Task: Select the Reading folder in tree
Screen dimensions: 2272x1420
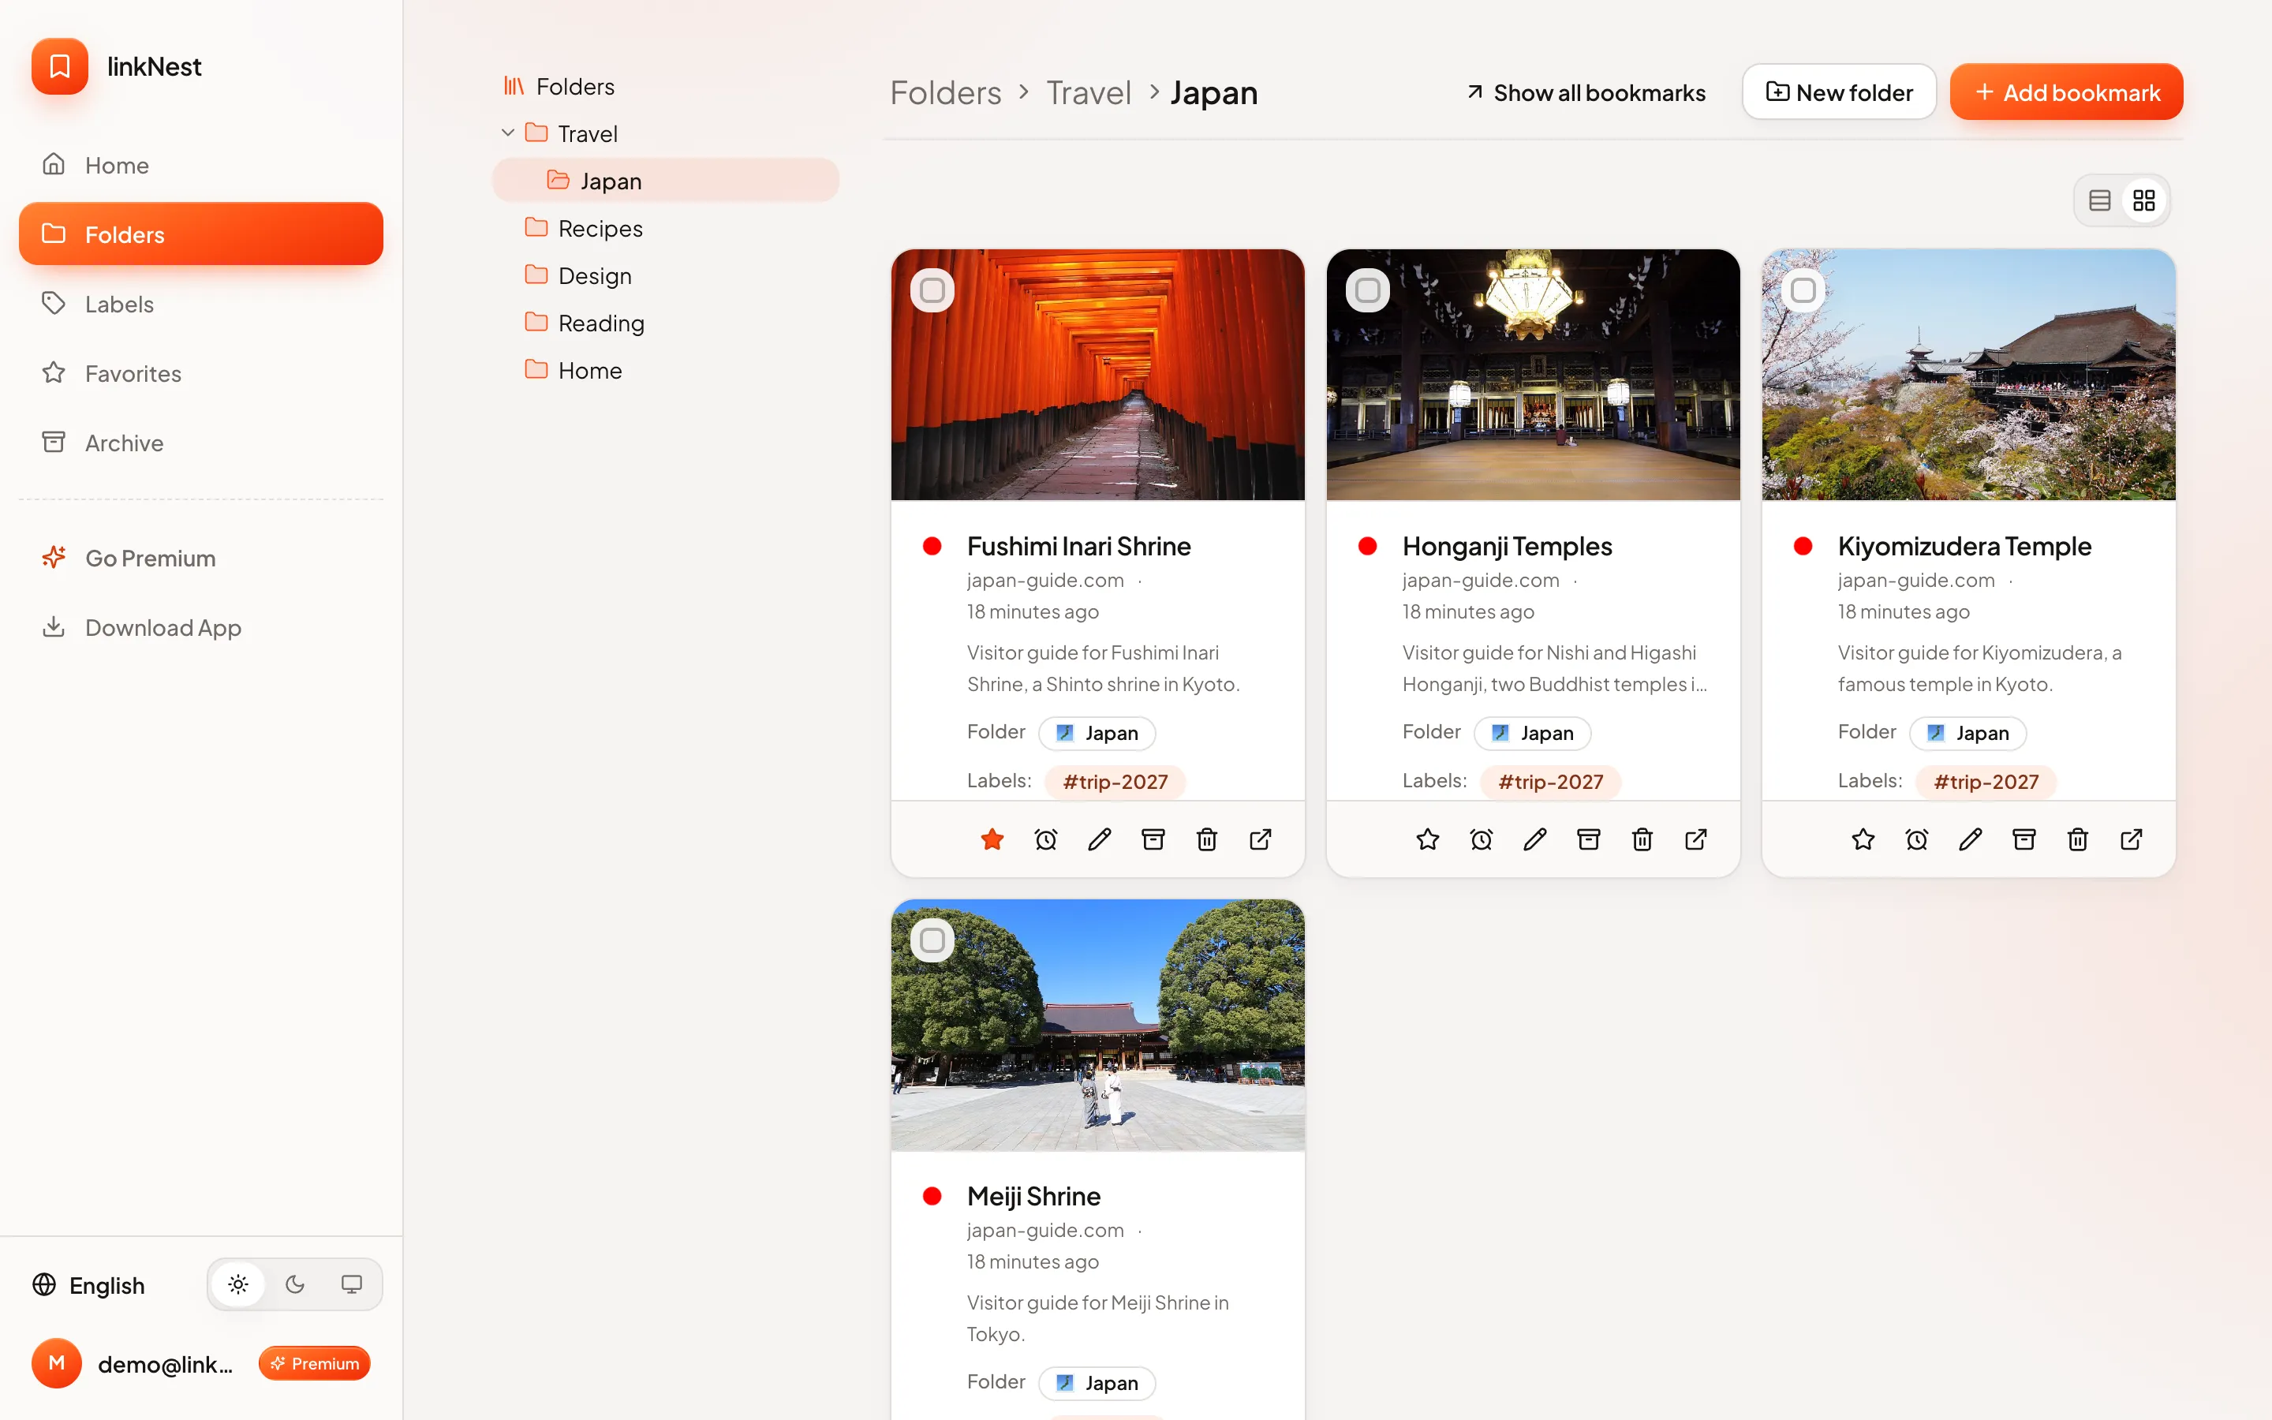Action: 666,323
